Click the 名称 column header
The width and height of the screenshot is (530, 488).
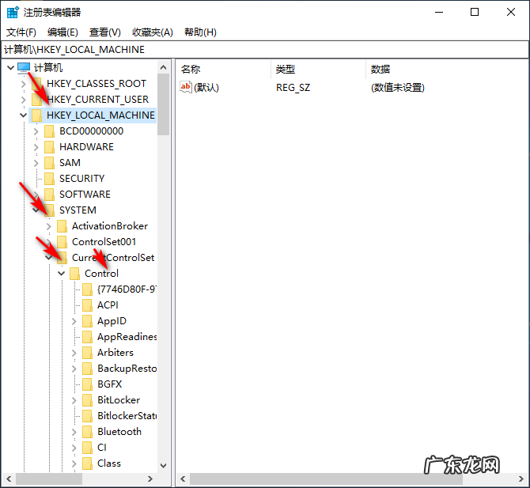click(223, 70)
